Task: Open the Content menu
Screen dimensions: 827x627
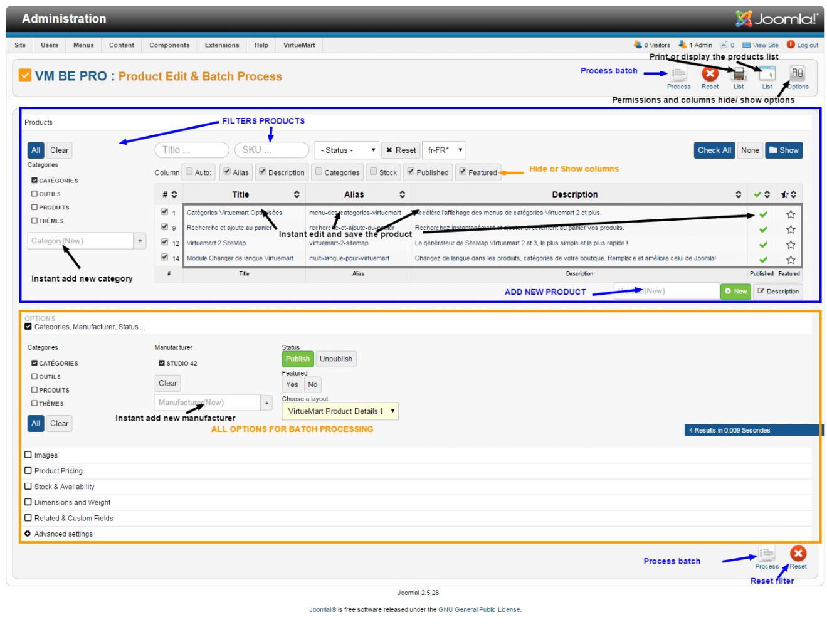Action: (122, 45)
